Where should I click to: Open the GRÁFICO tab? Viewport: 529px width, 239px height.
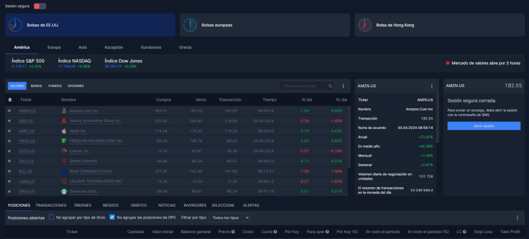139,205
